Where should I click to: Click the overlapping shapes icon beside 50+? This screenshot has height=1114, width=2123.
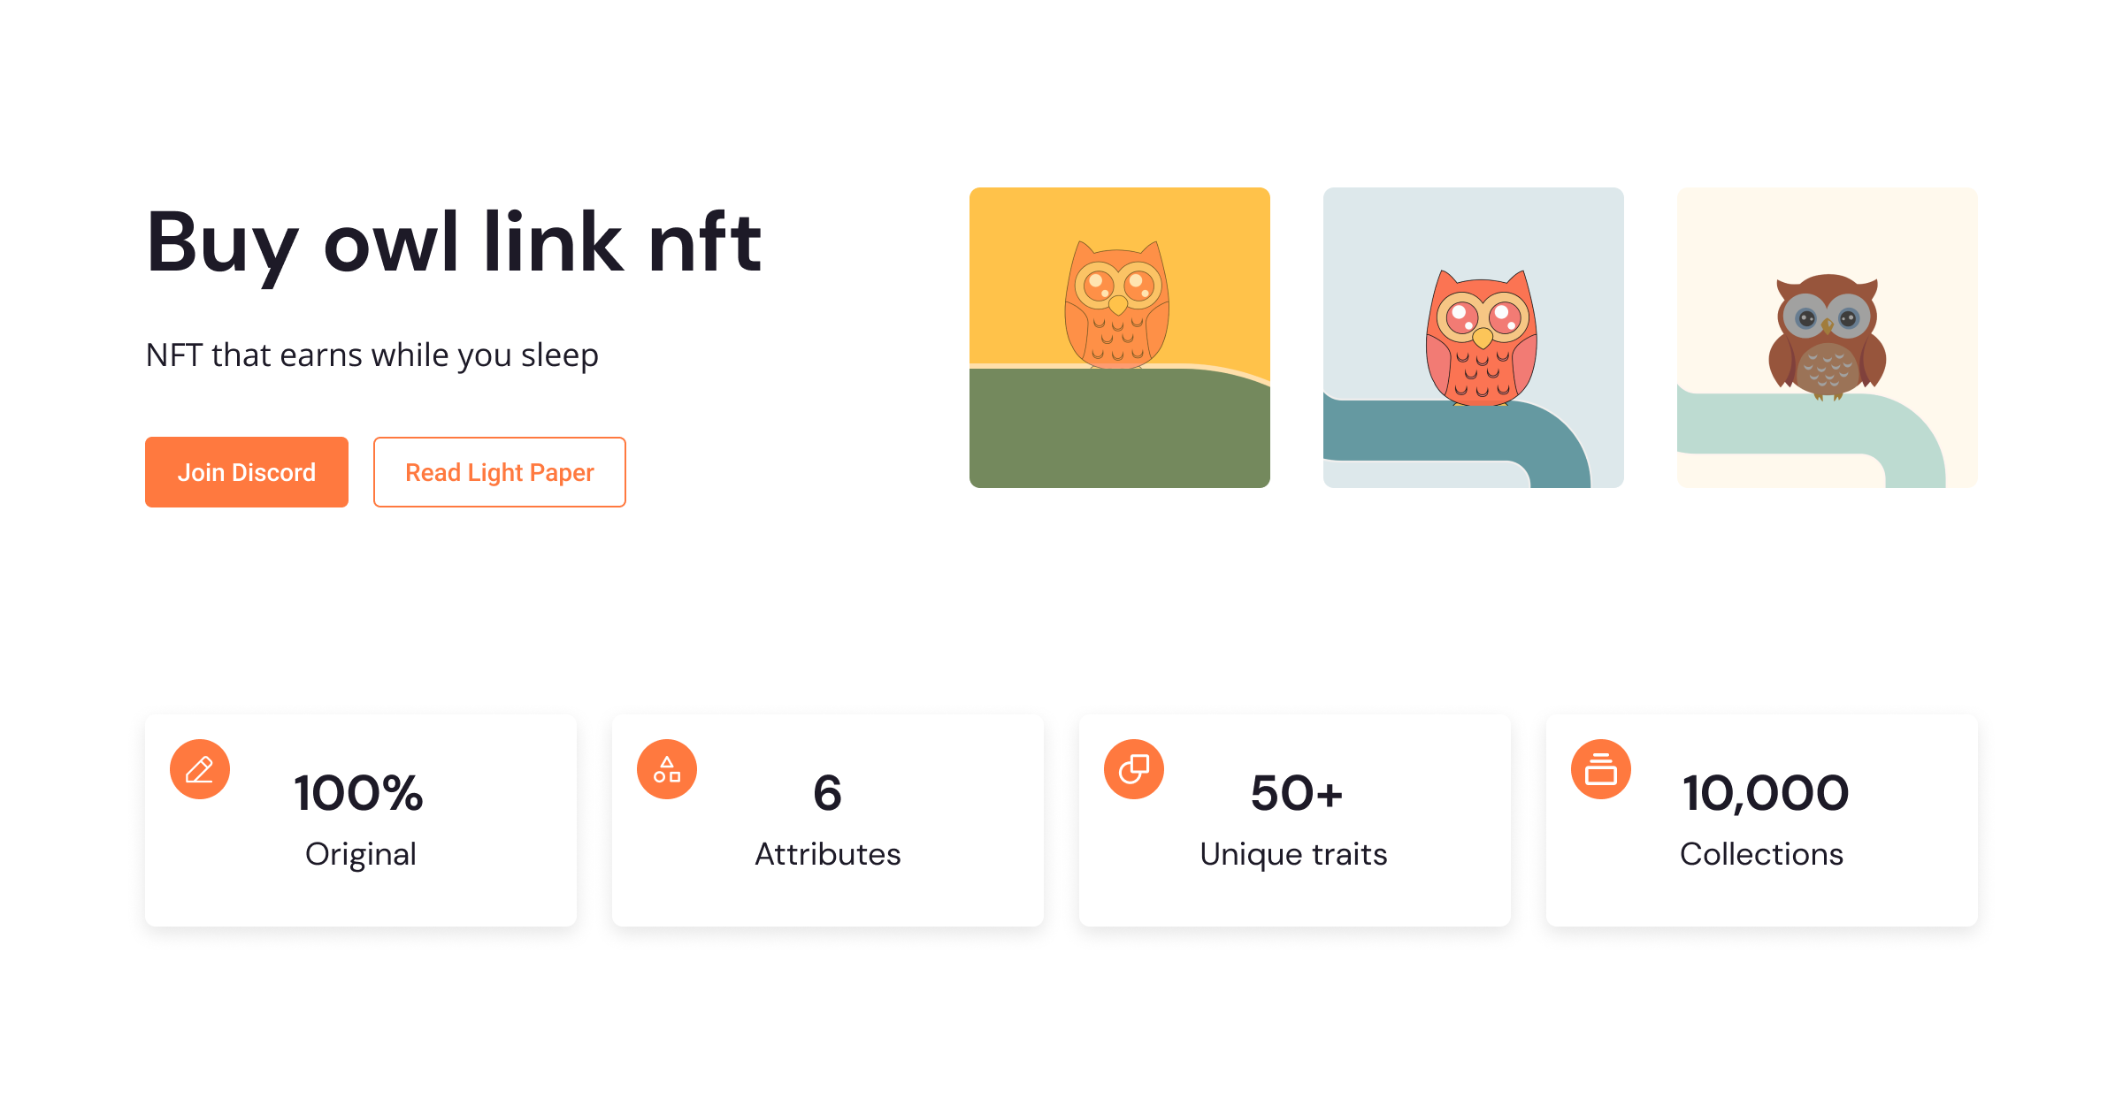1133,768
